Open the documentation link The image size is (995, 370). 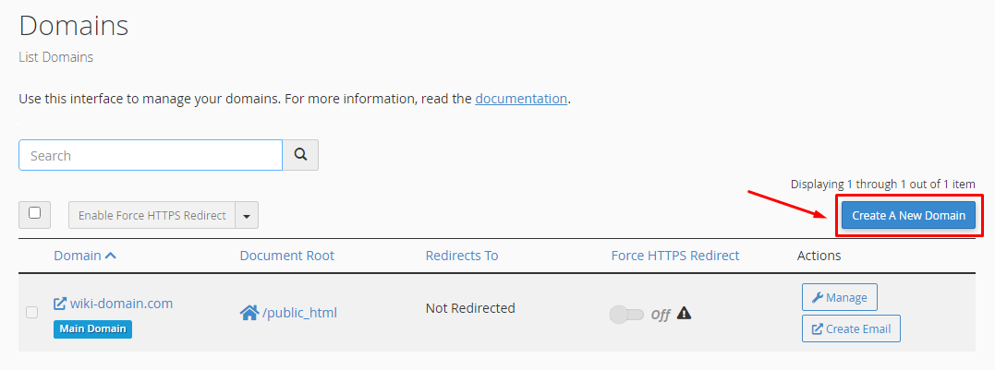[521, 98]
